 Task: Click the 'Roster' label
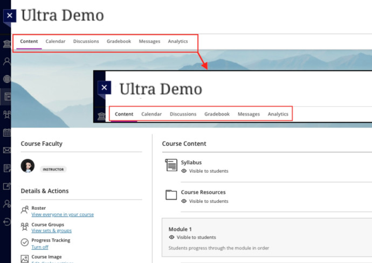click(x=39, y=208)
